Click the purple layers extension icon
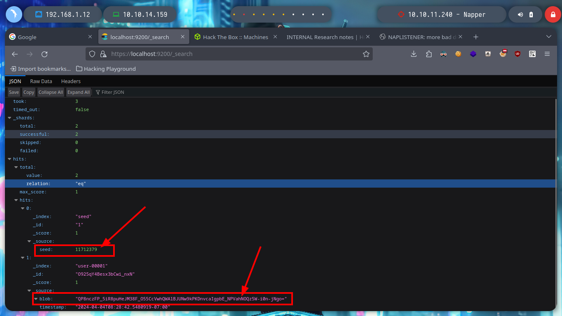Screen dimensions: 562x316 coord(473,54)
